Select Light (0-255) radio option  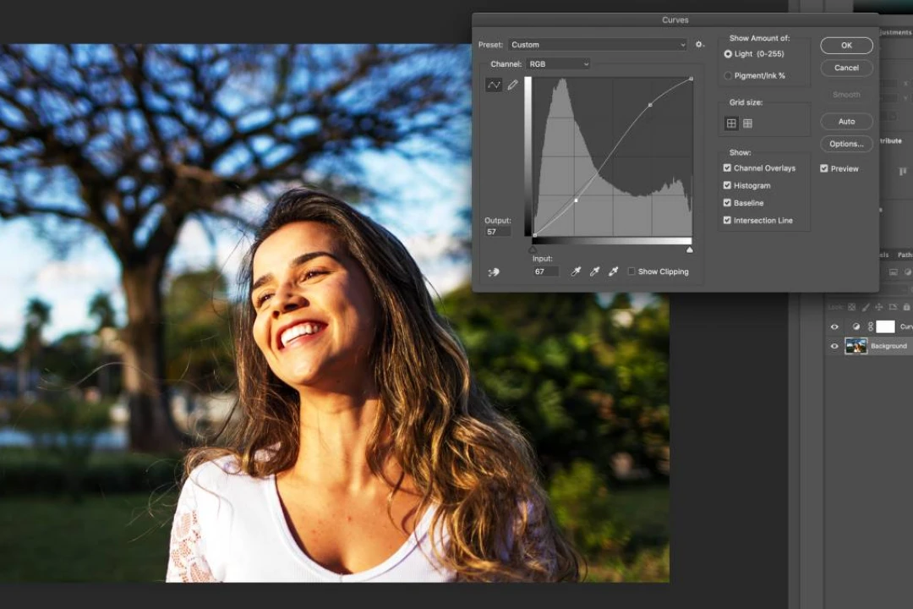tap(728, 53)
